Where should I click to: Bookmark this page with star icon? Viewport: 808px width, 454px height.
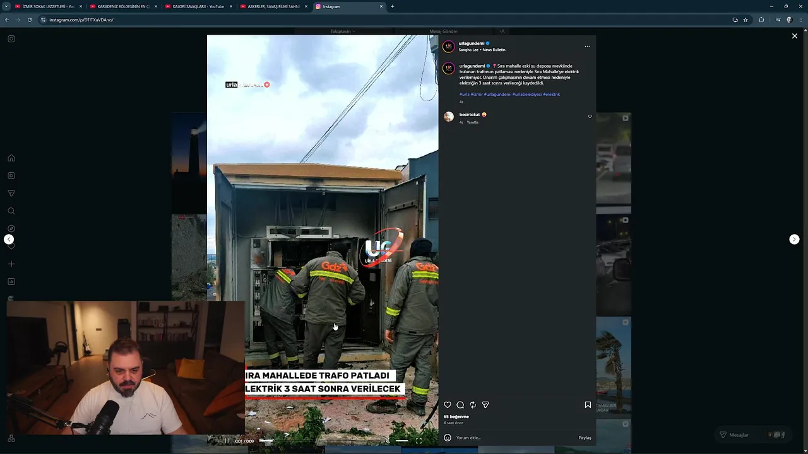click(746, 20)
